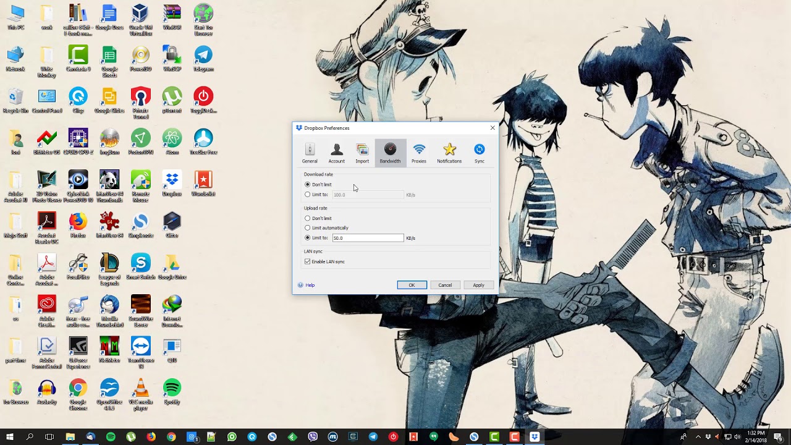Open Spotify from the taskbar
The image size is (791, 445).
111,437
